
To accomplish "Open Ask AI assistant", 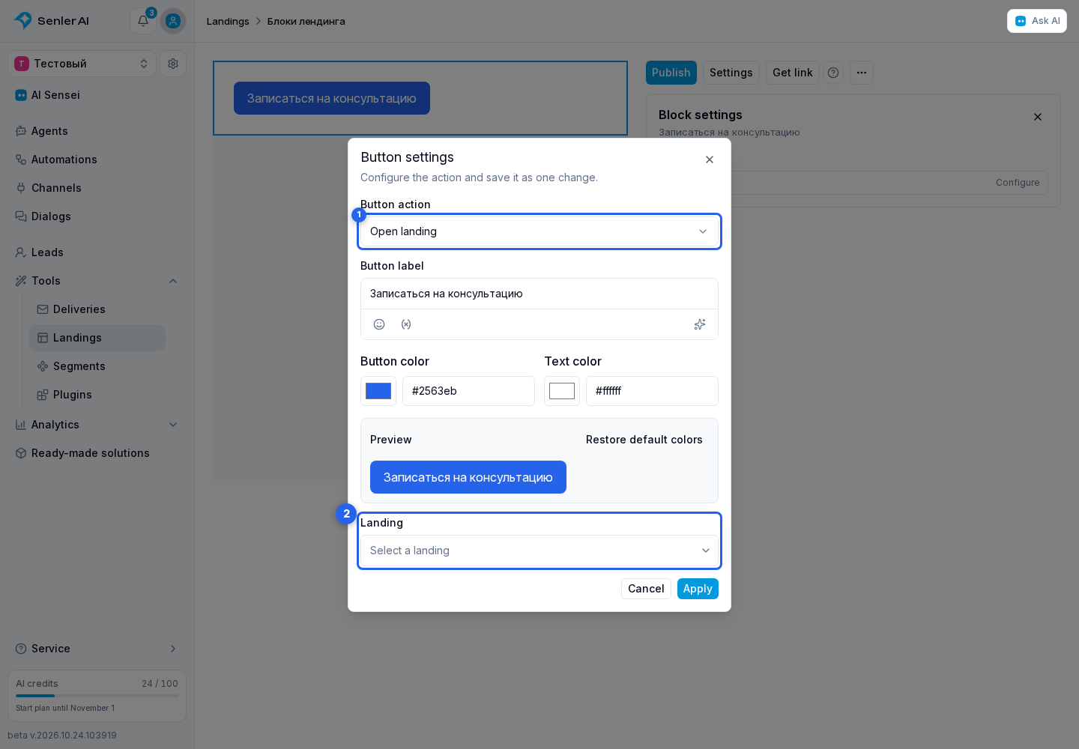I will click(1037, 21).
